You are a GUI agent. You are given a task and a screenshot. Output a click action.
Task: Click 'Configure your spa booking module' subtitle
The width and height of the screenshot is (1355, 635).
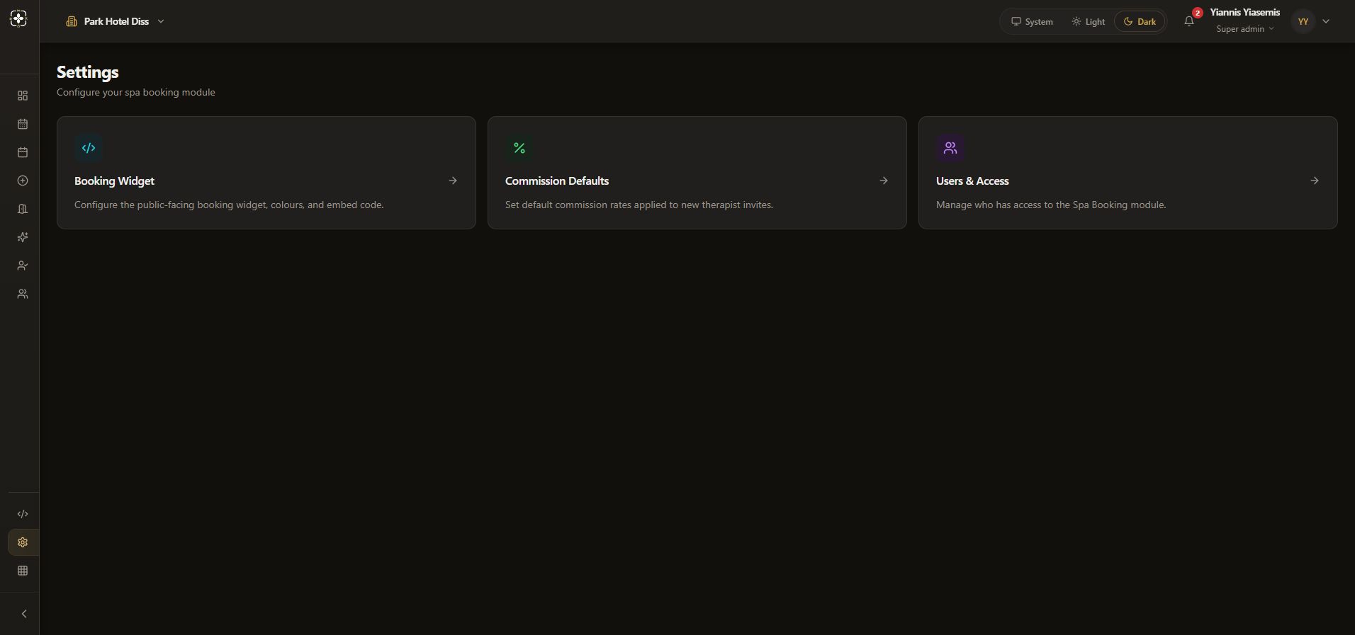click(136, 92)
